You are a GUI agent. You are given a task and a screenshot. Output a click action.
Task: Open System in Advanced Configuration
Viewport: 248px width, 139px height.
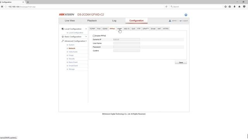[71, 45]
